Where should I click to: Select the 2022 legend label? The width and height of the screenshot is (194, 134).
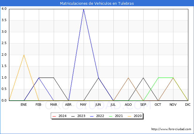(x=100, y=116)
